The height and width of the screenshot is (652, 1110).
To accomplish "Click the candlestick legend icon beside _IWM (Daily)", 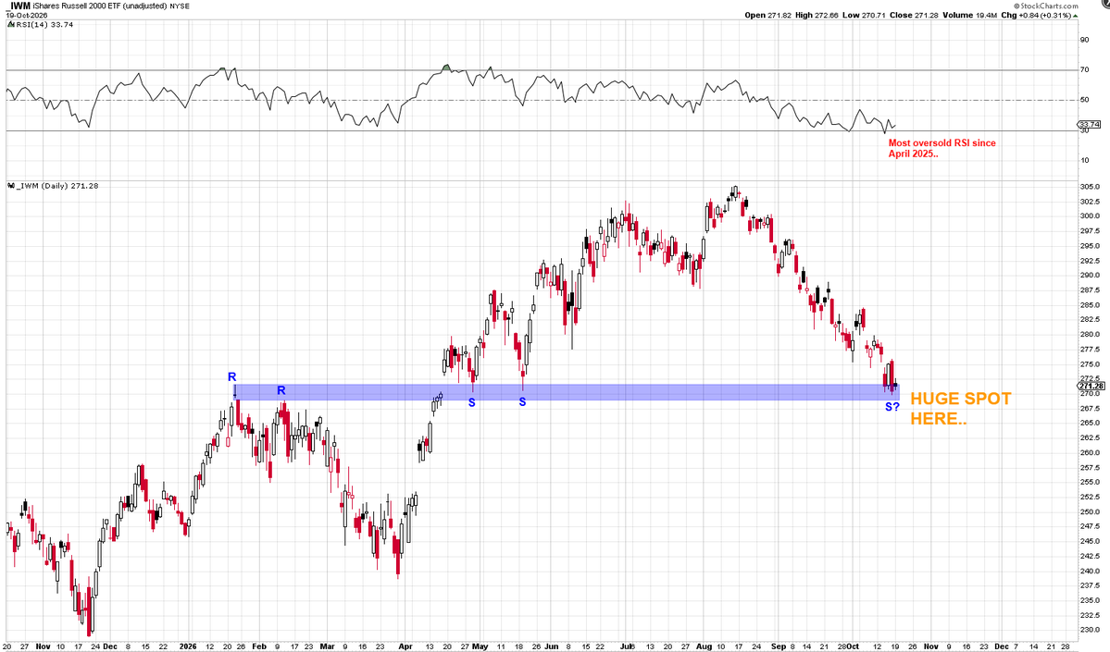I will coord(10,186).
